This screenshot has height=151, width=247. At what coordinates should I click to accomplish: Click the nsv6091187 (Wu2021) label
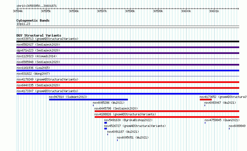click(123, 132)
